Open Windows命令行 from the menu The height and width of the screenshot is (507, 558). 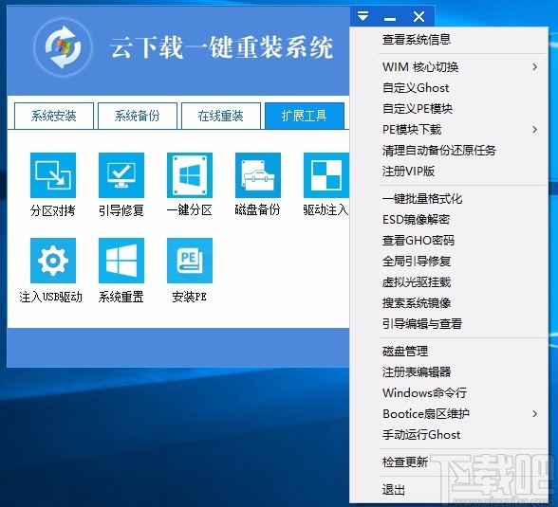449,393
